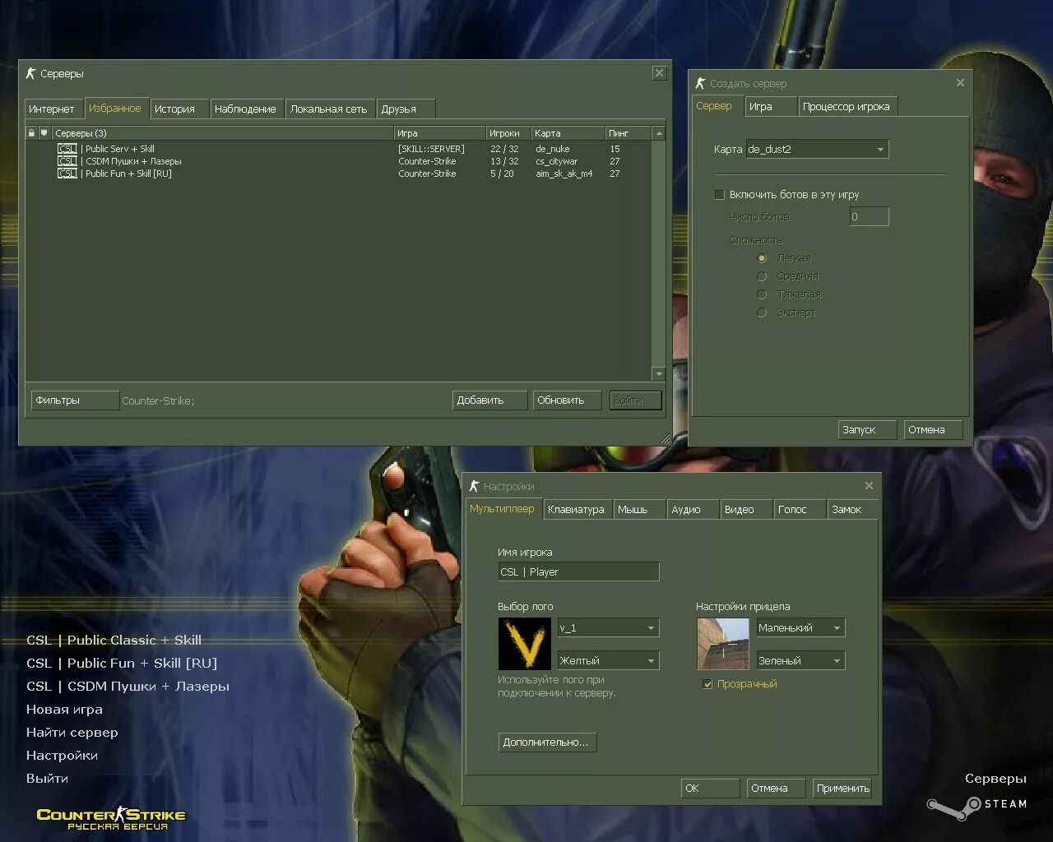Open main menu Новая игра
The image size is (1053, 842).
64,710
